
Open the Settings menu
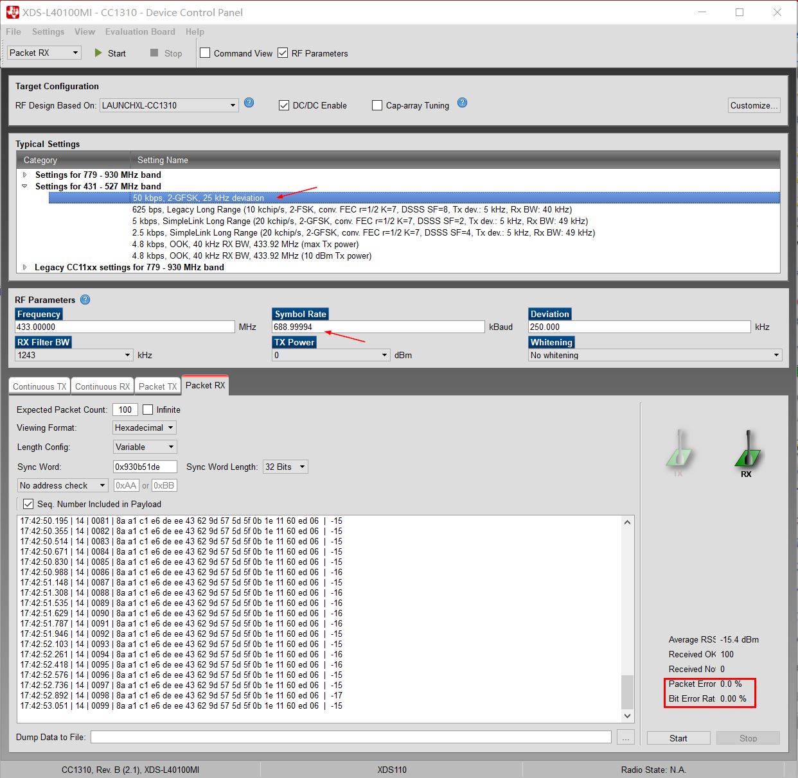(x=48, y=31)
